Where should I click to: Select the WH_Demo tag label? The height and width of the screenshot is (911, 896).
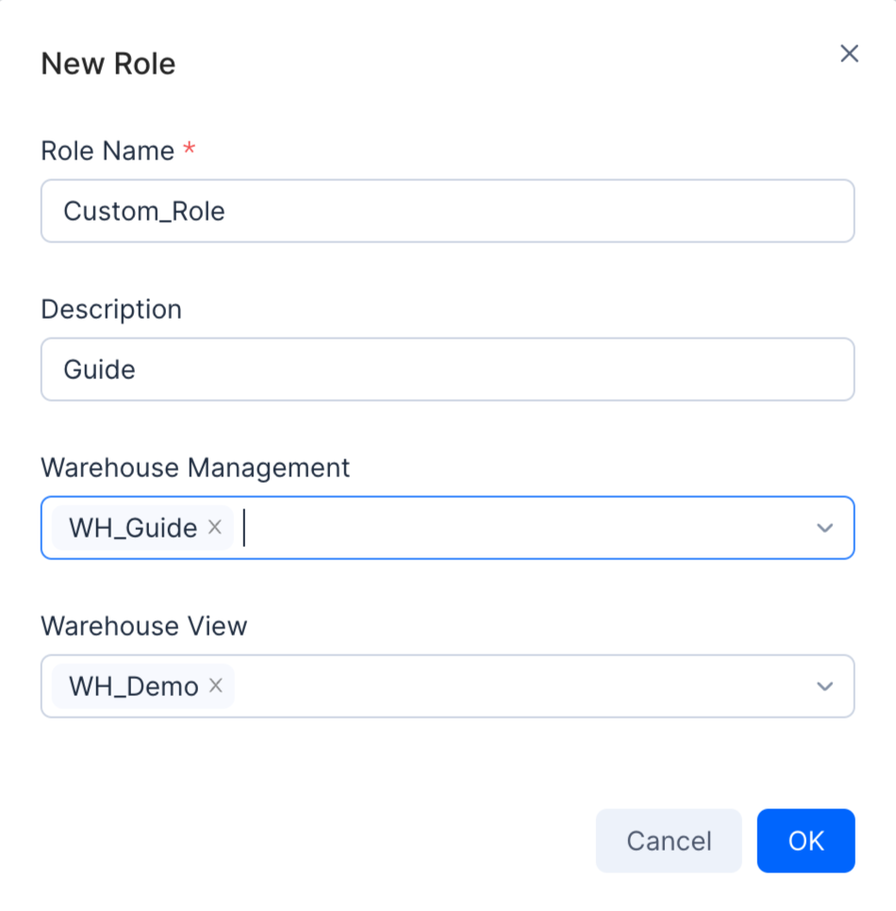(133, 687)
